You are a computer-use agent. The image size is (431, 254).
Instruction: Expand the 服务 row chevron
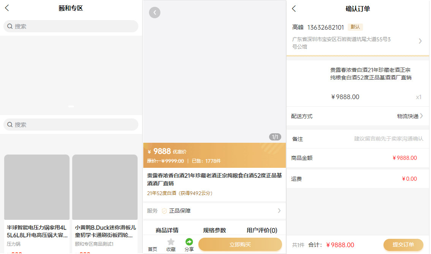click(279, 211)
